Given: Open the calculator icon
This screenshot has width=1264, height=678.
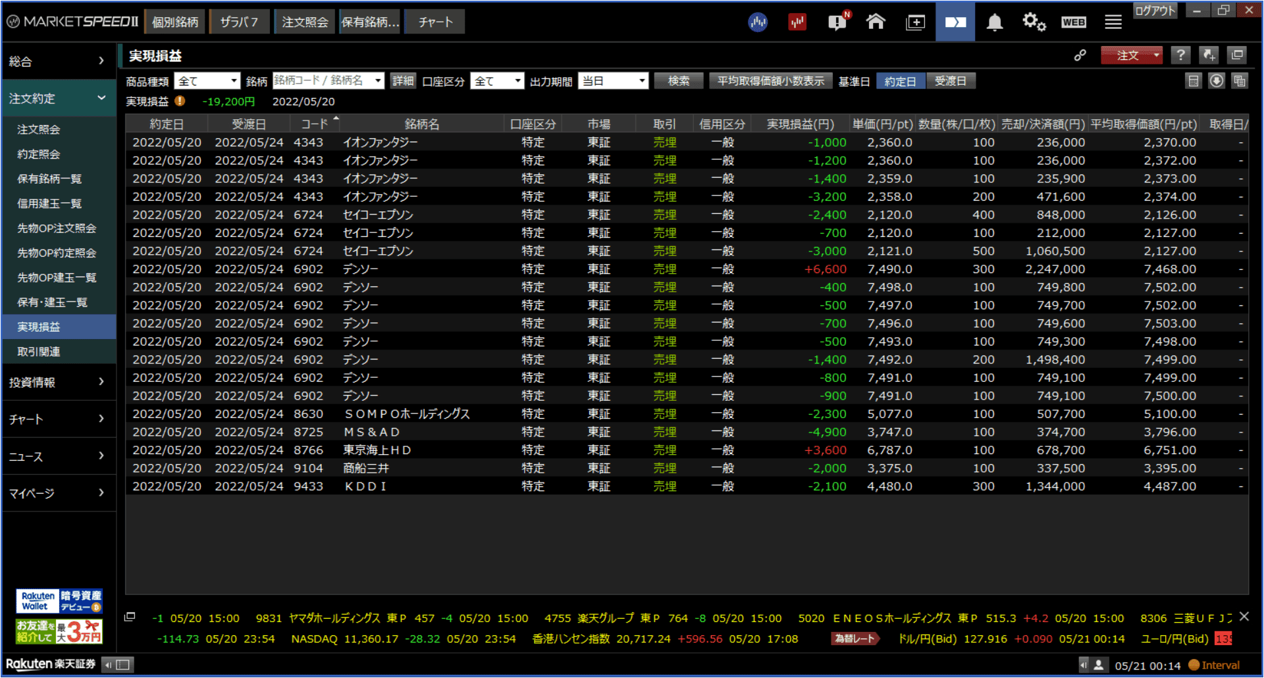Looking at the screenshot, I should [x=1193, y=81].
